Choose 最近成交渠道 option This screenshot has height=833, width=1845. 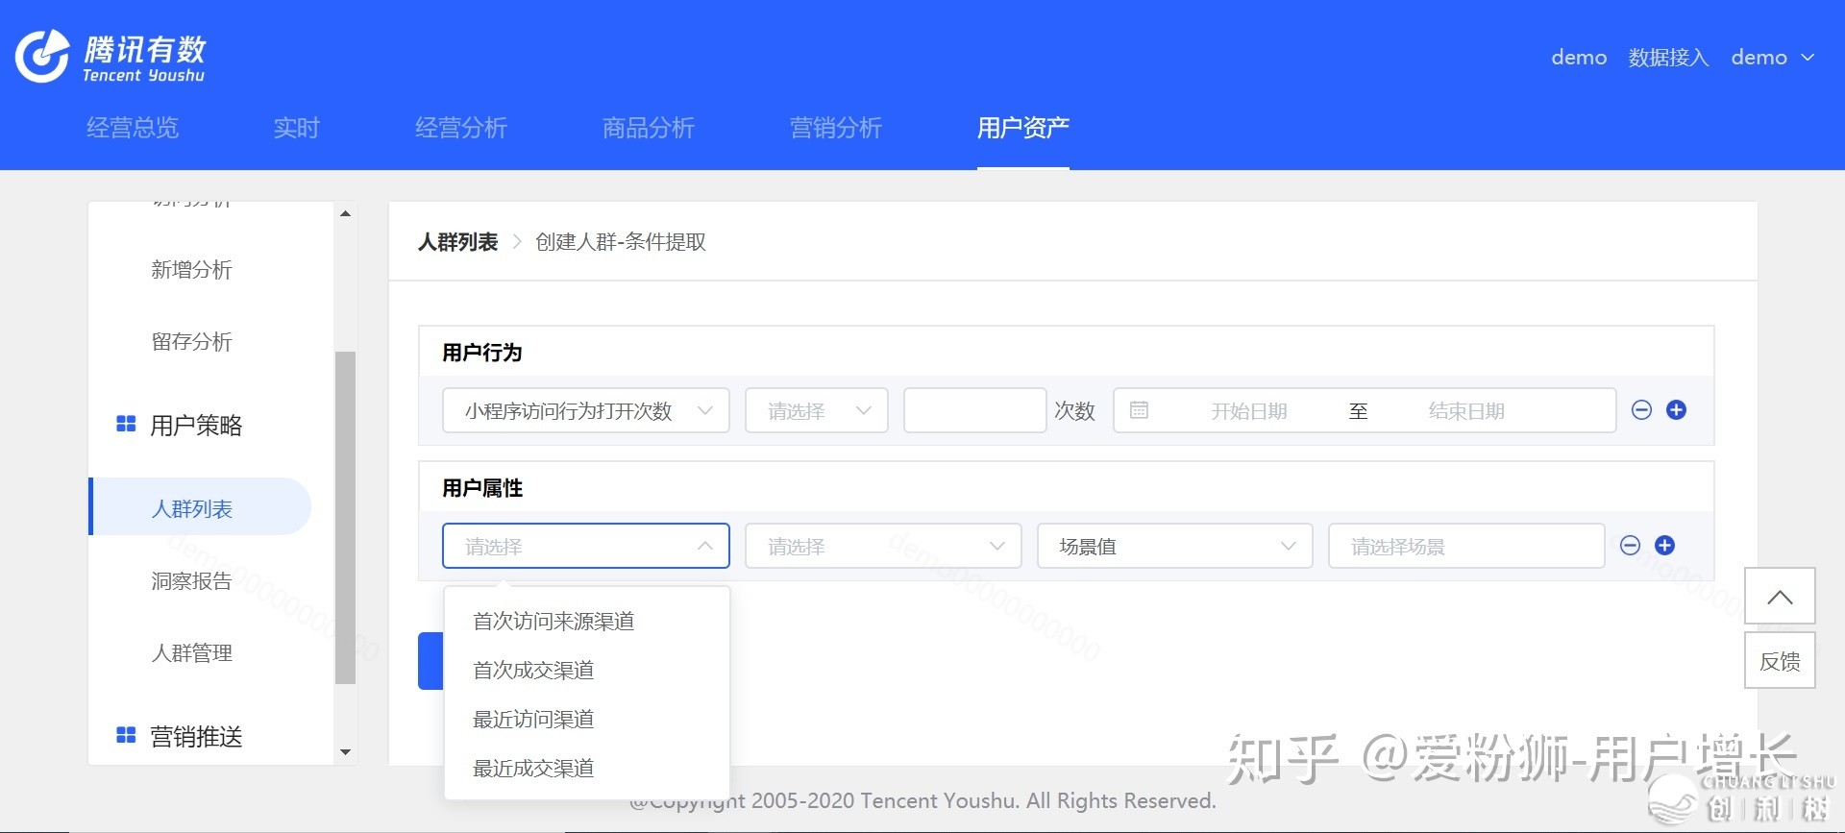[533, 769]
